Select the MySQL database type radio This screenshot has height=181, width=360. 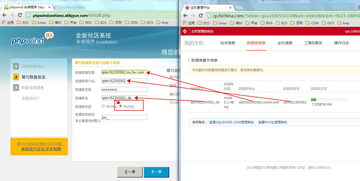[121, 106]
